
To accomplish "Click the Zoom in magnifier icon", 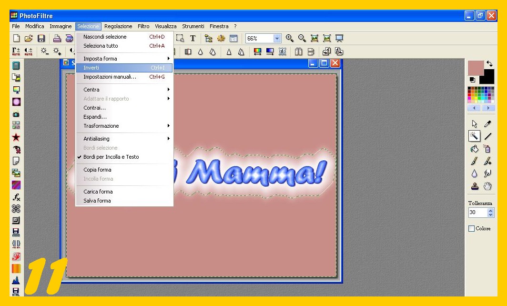I will tap(290, 39).
